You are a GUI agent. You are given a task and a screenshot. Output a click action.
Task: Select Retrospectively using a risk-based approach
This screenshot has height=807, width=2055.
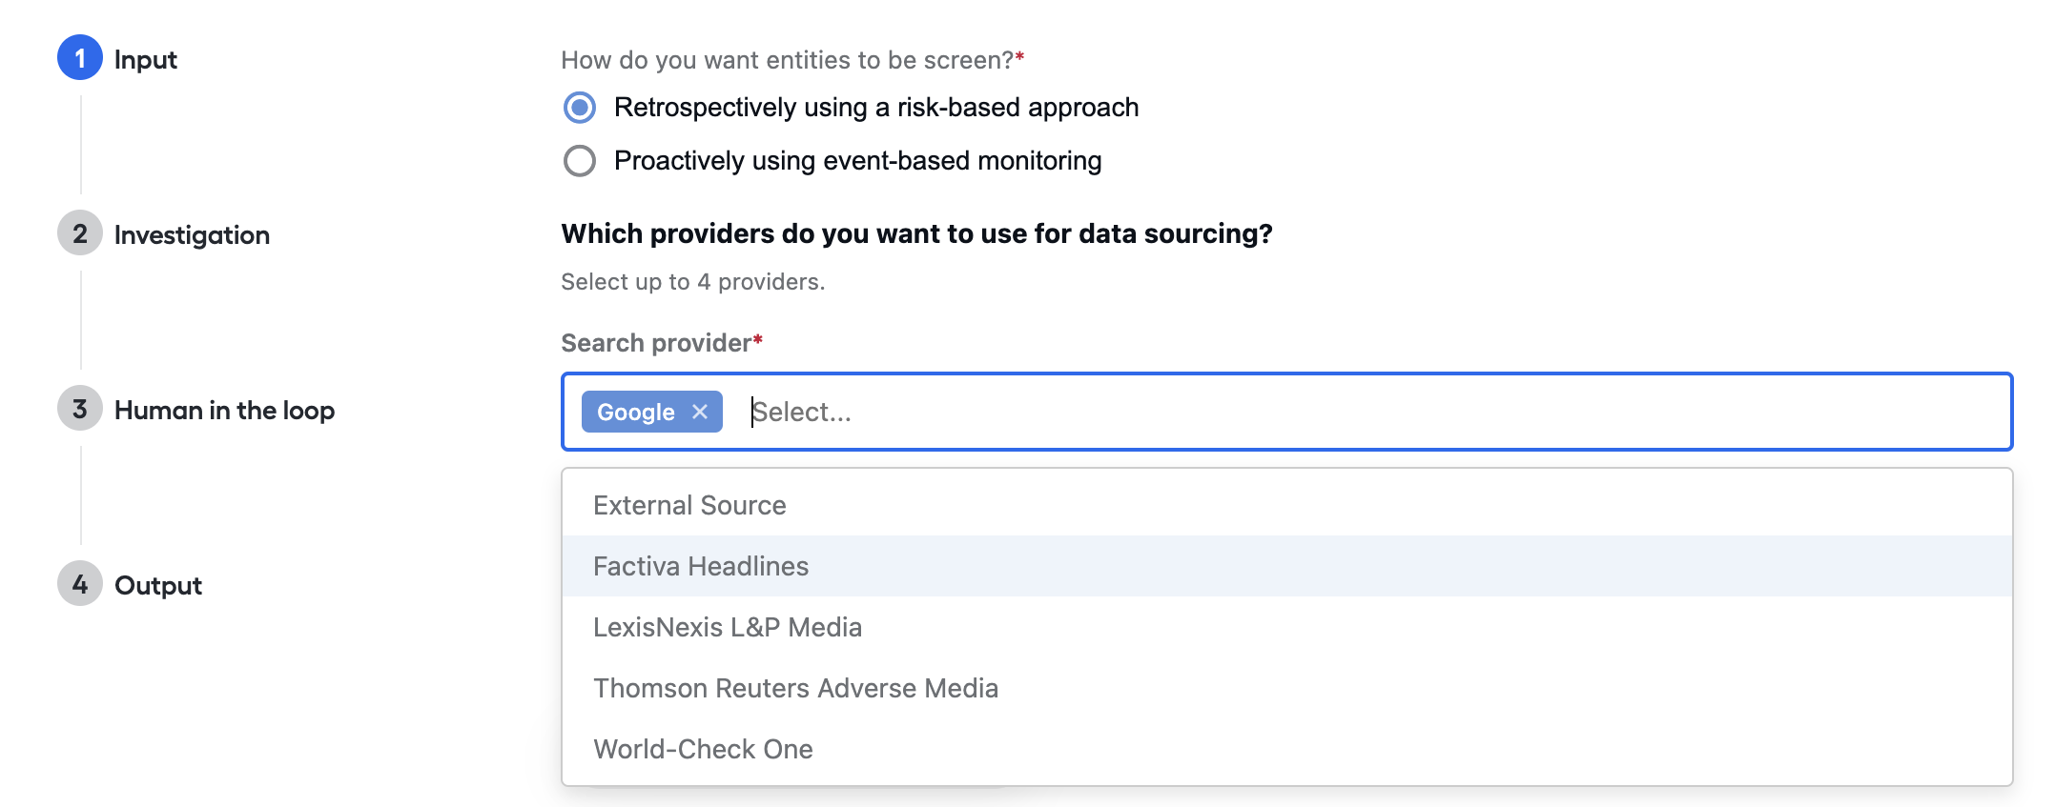tap(580, 108)
